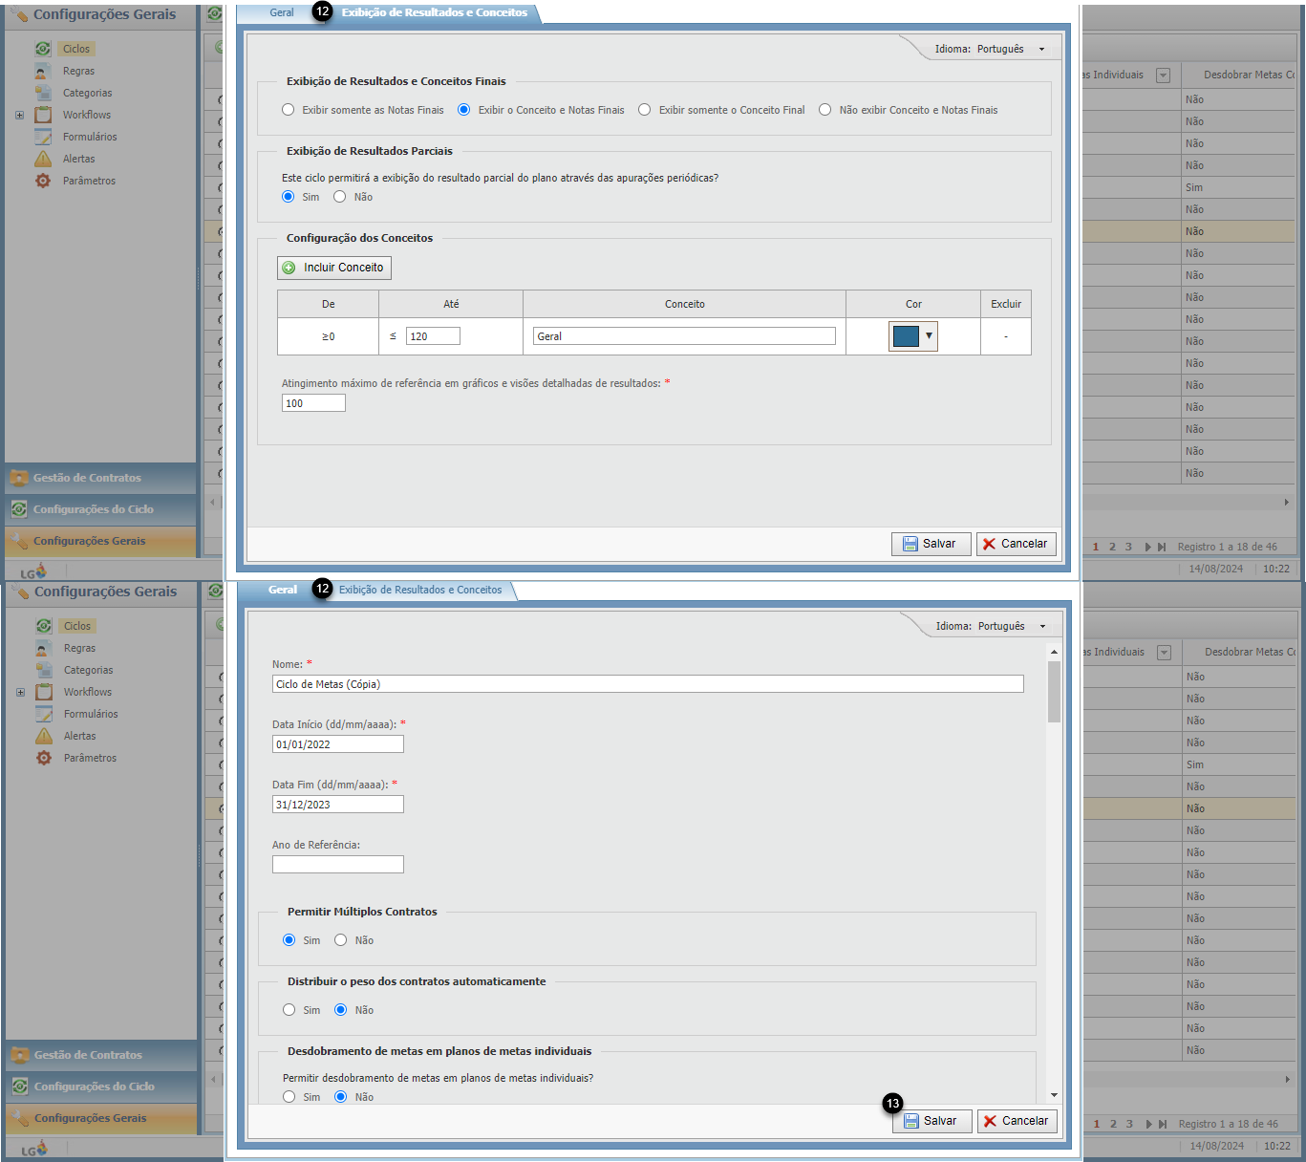Click the green plus icon on Incluir Conceito
1306x1162 pixels.
(x=289, y=268)
